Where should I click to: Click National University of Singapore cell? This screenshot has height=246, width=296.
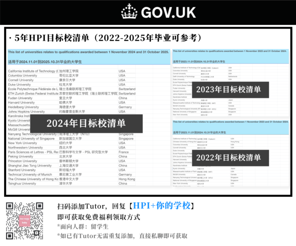(x=31, y=138)
